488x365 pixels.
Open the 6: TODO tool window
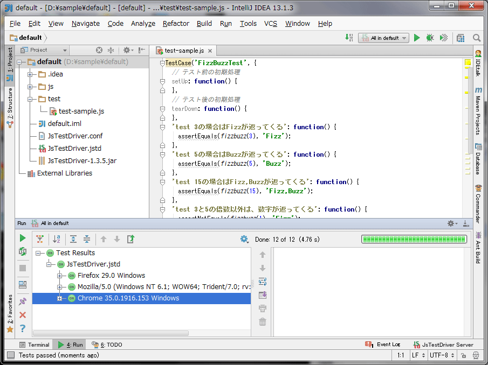tap(107, 345)
